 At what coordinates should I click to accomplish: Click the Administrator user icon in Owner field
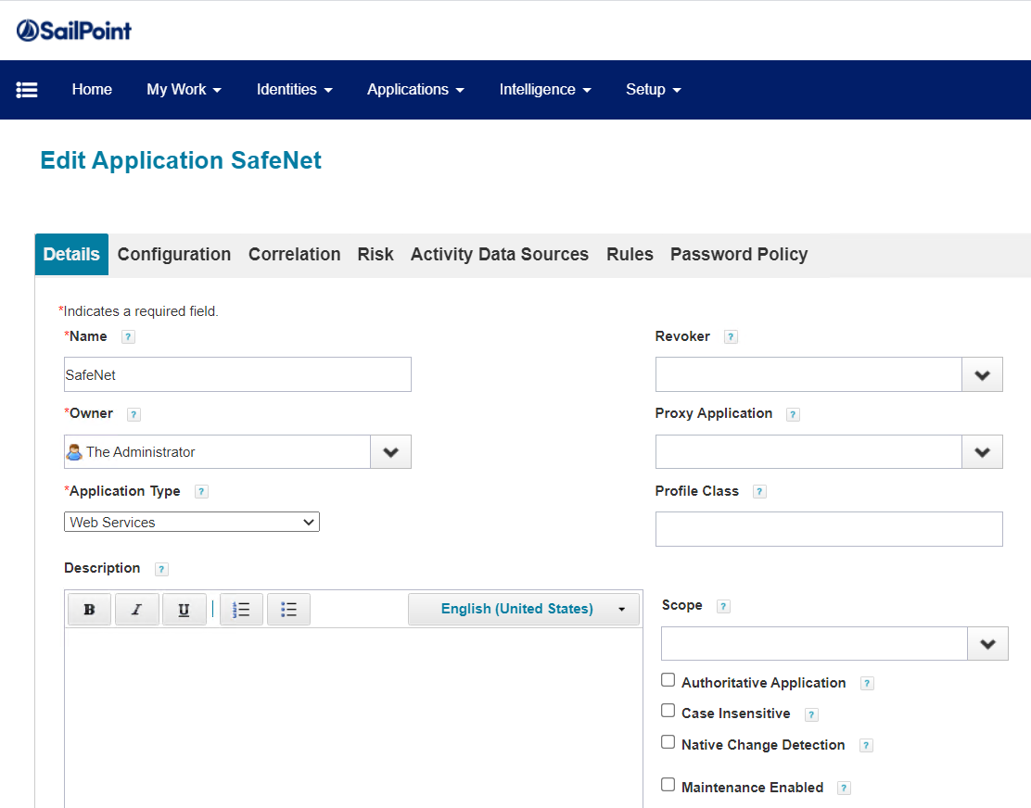[74, 452]
